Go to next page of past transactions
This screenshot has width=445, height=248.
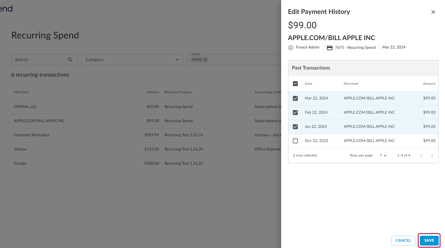point(432,155)
